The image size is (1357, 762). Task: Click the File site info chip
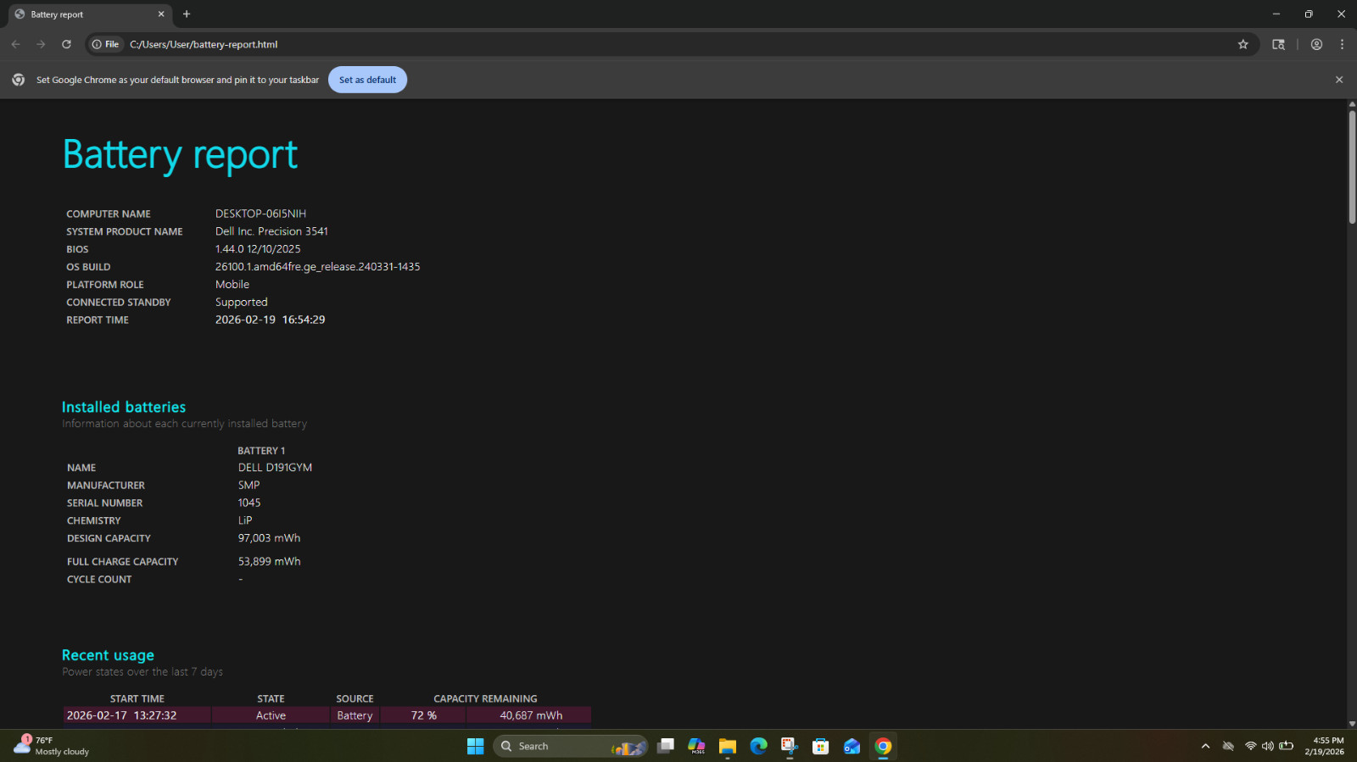click(x=105, y=44)
